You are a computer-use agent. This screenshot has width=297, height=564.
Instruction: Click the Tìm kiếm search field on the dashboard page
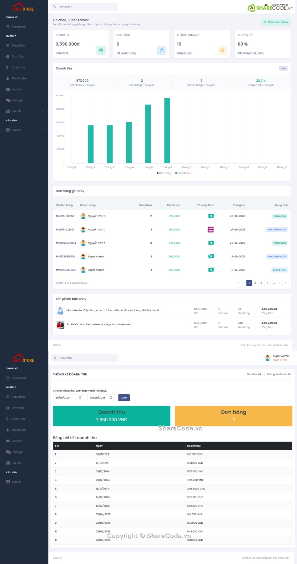point(84,7)
